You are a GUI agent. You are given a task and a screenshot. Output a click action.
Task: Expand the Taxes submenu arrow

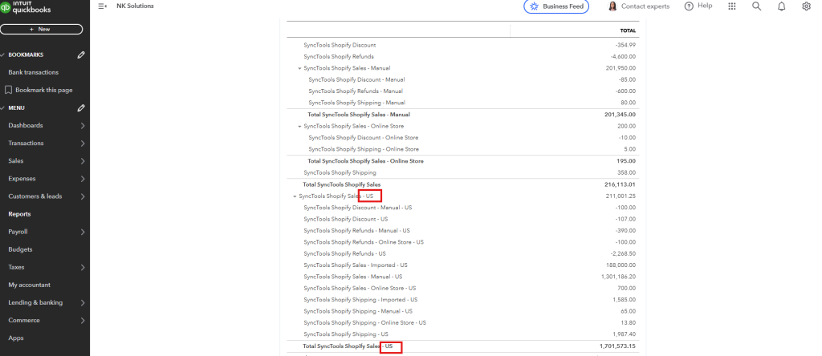(83, 268)
